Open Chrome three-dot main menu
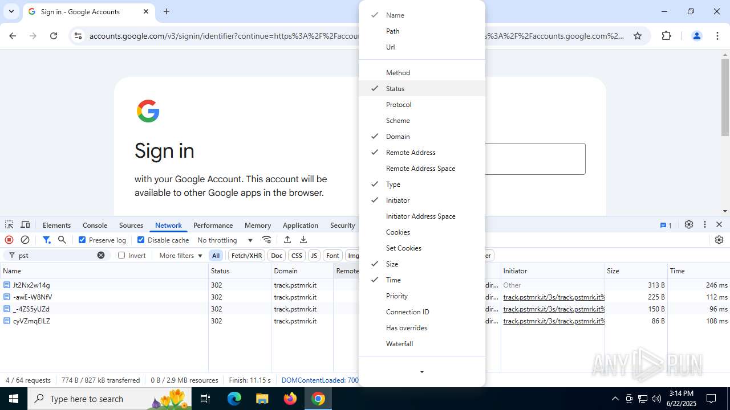This screenshot has width=730, height=410. (717, 36)
